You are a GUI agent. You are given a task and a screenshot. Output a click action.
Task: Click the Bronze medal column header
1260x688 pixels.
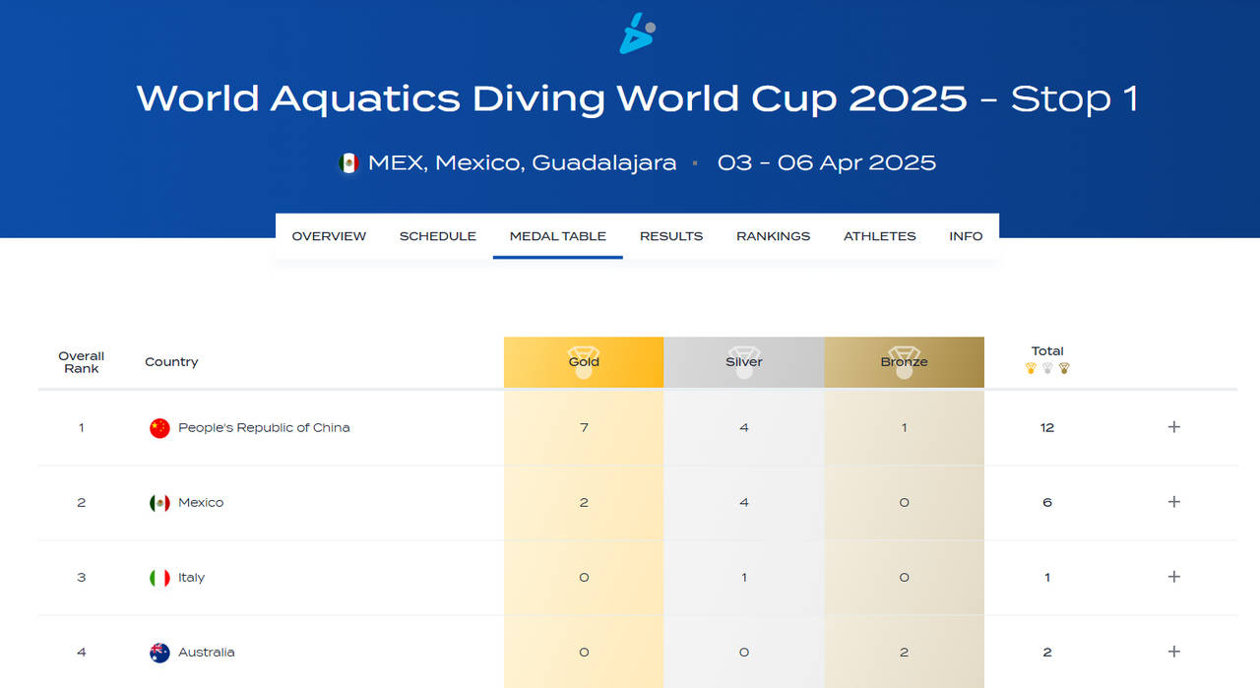tap(904, 361)
